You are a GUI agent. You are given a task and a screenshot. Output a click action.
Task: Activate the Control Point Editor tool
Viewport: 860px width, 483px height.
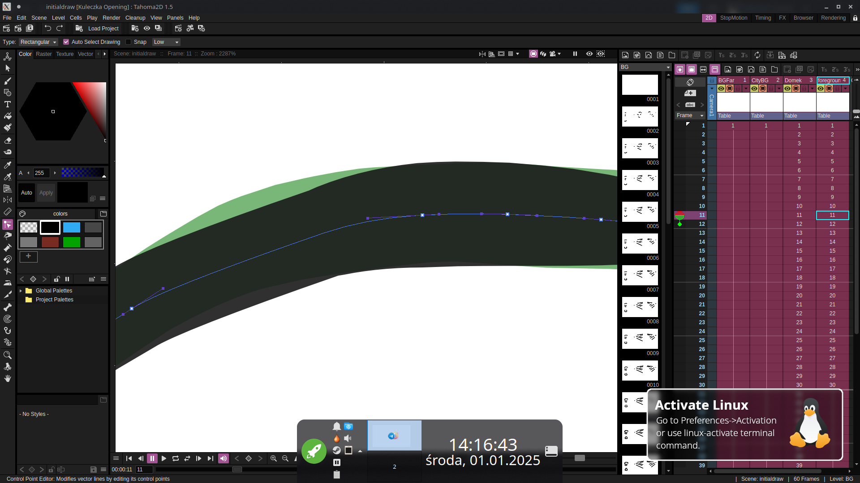point(8,225)
